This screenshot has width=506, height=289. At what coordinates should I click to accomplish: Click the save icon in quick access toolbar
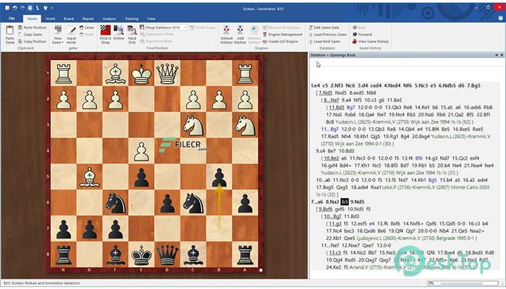7,8
